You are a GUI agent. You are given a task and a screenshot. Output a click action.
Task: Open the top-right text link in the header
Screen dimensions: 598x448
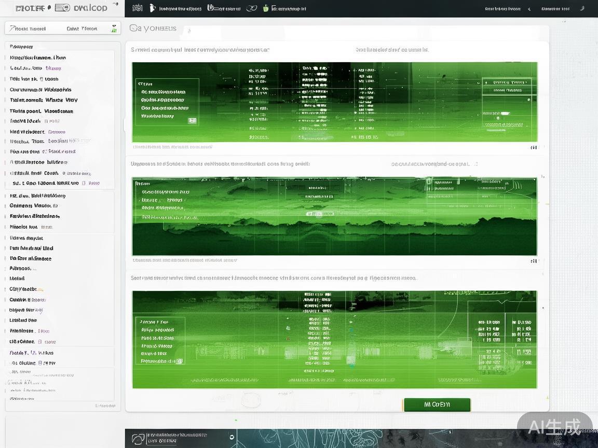point(555,9)
